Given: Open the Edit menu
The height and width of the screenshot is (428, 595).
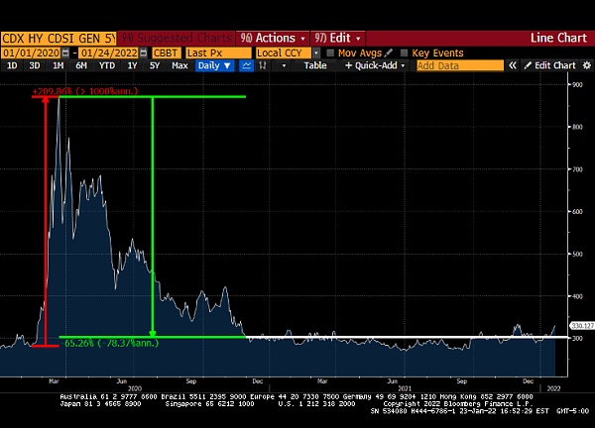Looking at the screenshot, I should tap(337, 38).
